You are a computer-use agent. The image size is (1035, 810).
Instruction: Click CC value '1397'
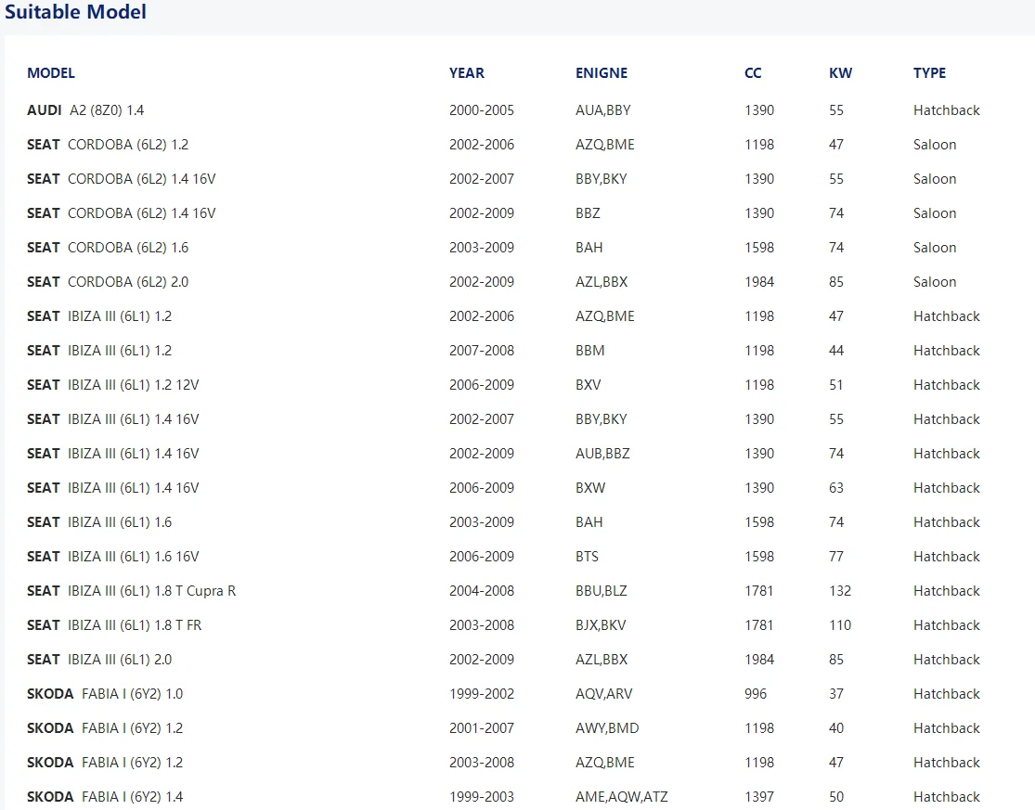[x=759, y=796]
